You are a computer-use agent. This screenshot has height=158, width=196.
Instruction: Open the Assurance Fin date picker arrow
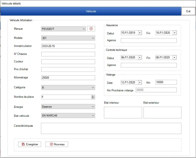[x=174, y=33]
